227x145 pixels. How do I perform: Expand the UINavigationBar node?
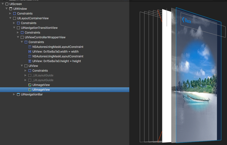click(x=14, y=94)
